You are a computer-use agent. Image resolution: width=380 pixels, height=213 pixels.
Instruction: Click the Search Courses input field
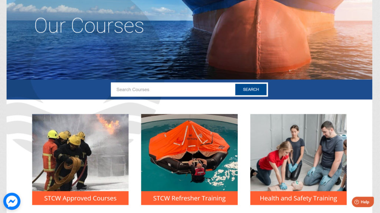point(173,90)
